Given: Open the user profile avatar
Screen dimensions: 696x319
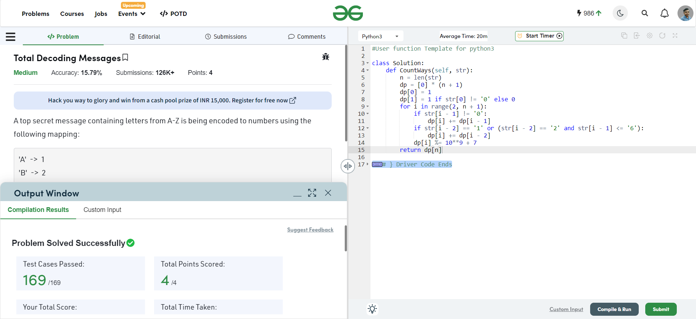Looking at the screenshot, I should pos(685,13).
